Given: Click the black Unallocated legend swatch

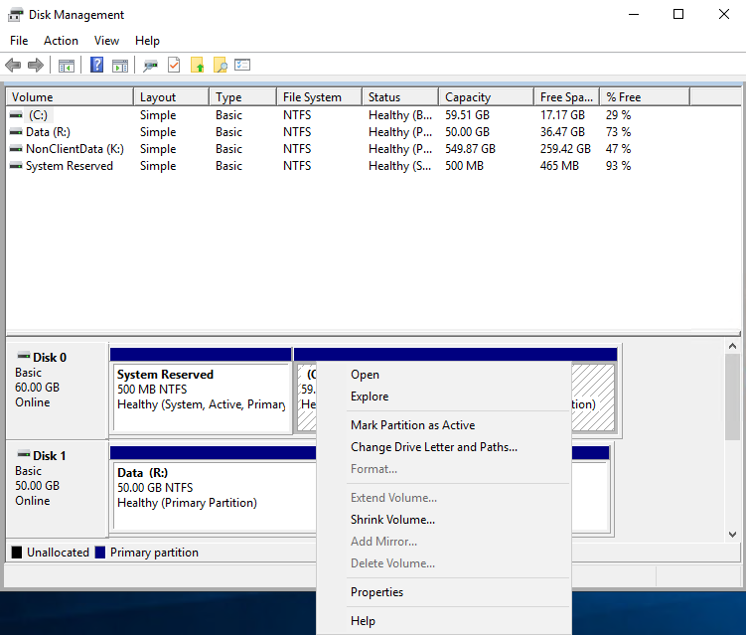Looking at the screenshot, I should click(x=17, y=553).
